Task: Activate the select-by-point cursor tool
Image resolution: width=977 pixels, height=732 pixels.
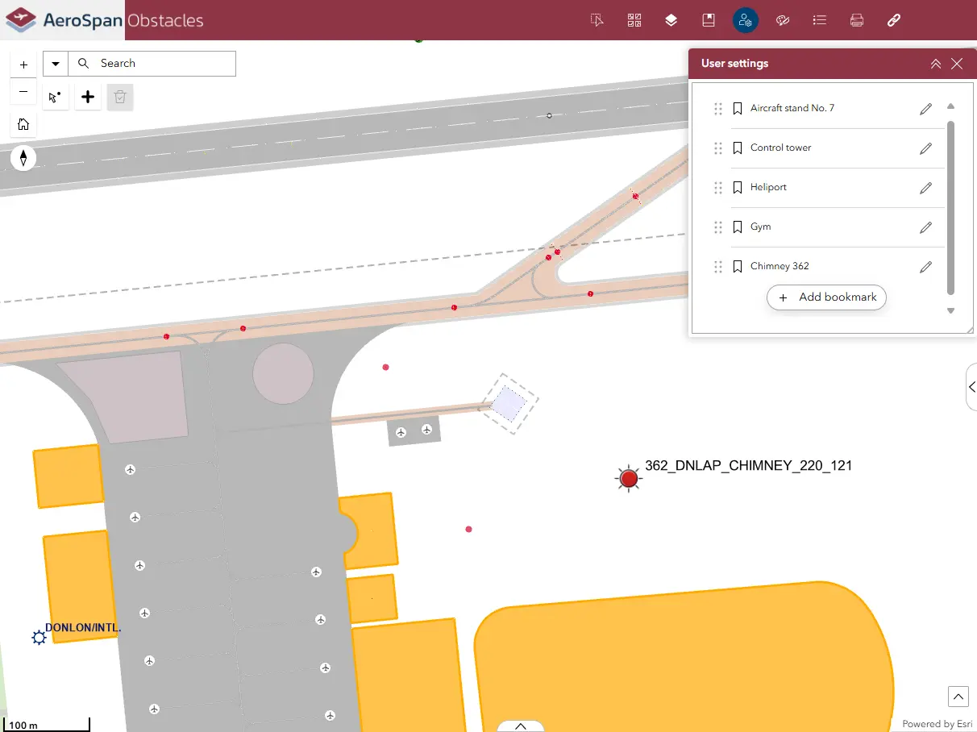Action: (x=55, y=98)
